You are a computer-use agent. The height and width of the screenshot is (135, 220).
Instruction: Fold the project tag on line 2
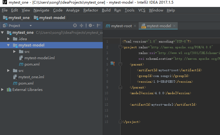click(120, 47)
